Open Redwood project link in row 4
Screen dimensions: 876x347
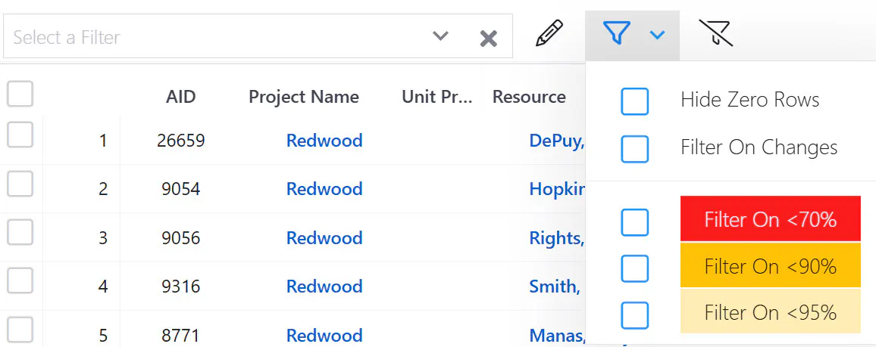(x=324, y=287)
